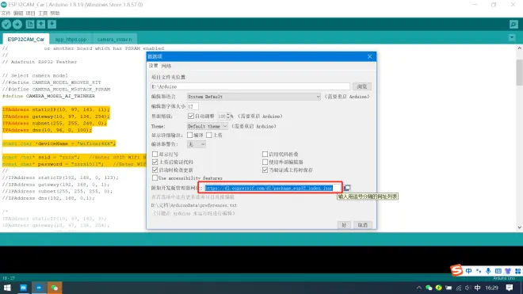Open a sketch with the Open icon
Image resolution: width=523 pixels, height=294 pixels.
41,25
